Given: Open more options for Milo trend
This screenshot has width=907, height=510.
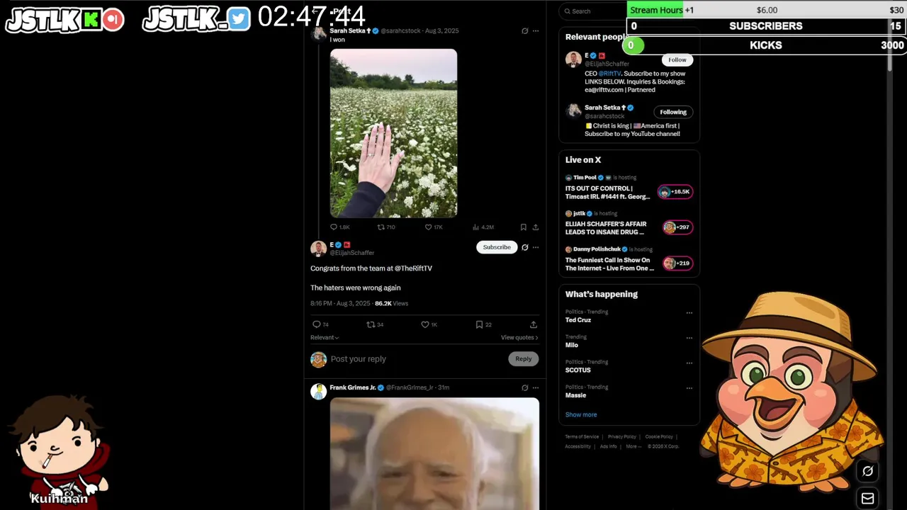Looking at the screenshot, I should coord(689,338).
